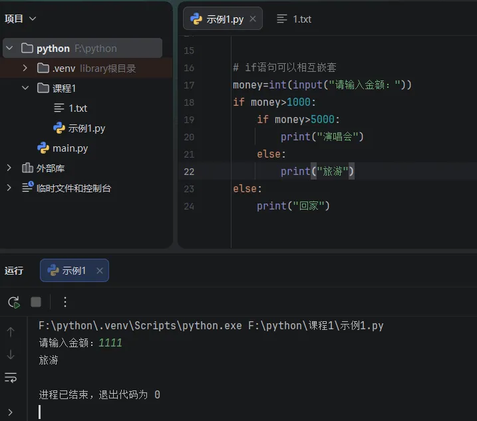Close the 示例1 run tab
Viewport: 477px width, 421px height.
coord(100,271)
